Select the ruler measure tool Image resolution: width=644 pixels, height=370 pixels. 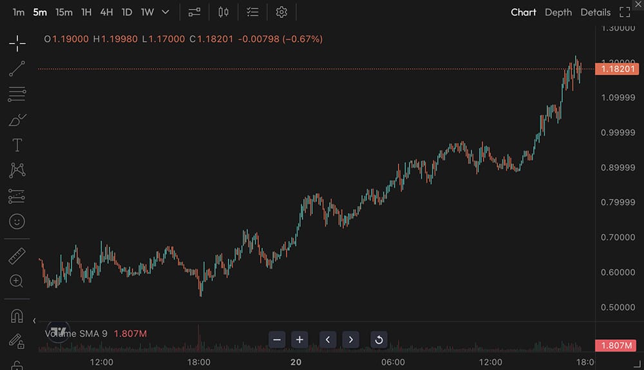[17, 256]
